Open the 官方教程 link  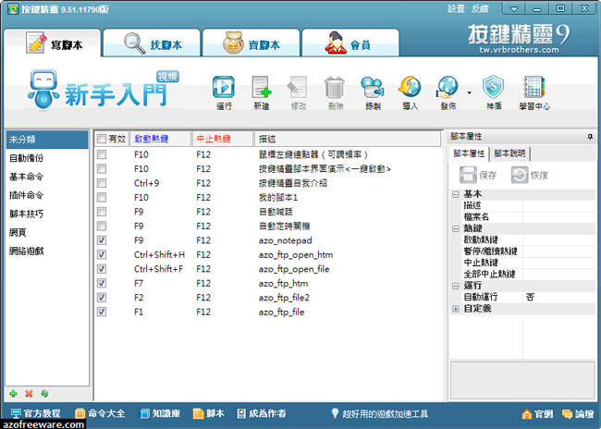coord(36,412)
